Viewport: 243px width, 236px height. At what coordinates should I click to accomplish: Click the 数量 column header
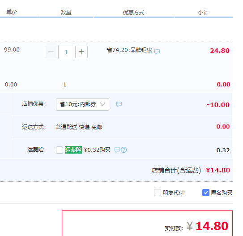point(66,12)
